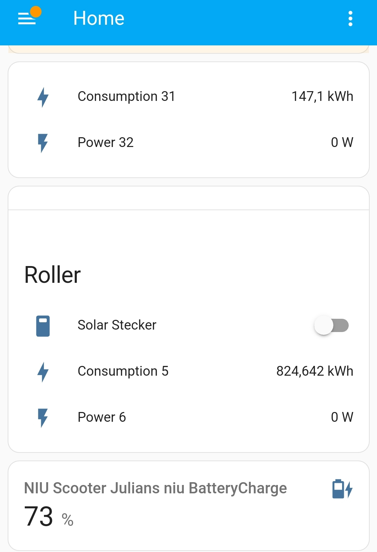This screenshot has height=552, width=377.
Task: Open Power 6 entity details
Action: 102,417
